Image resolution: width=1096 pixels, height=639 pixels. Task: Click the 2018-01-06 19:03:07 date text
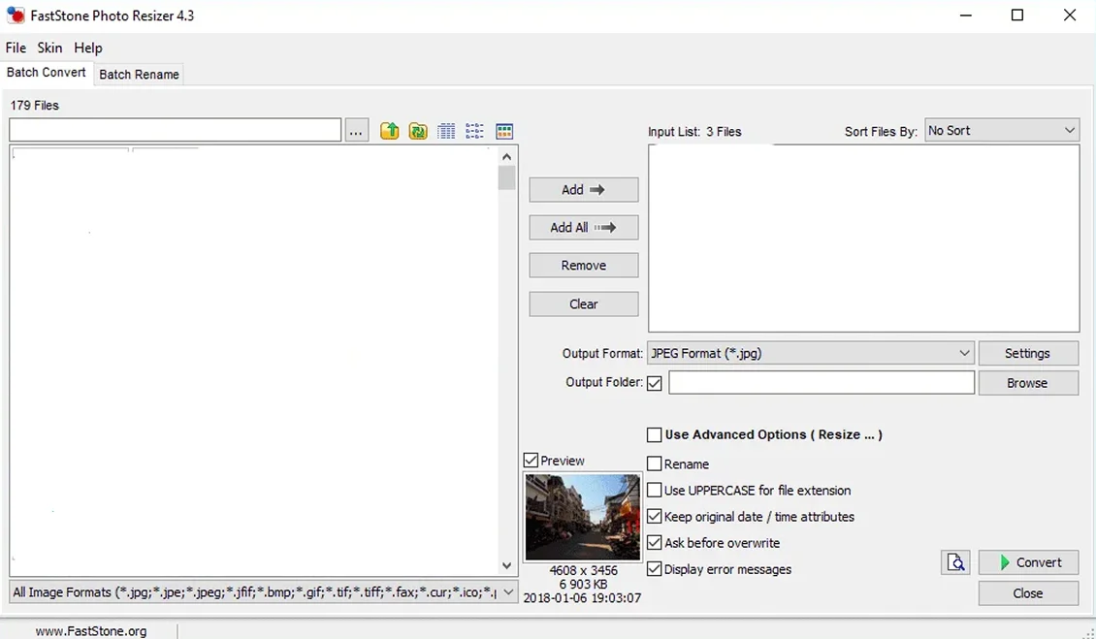pyautogui.click(x=582, y=597)
